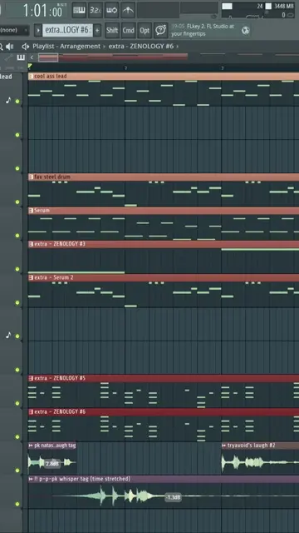Mute the pk natas laugh tag track
The height and width of the screenshot is (533, 299).
click(17, 471)
